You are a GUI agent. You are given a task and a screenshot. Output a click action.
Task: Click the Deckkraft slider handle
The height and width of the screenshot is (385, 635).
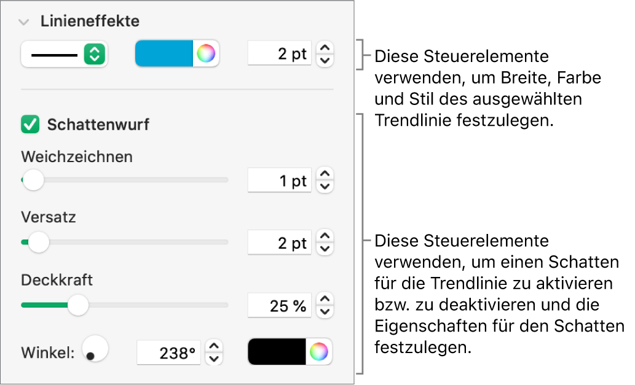pos(77,305)
